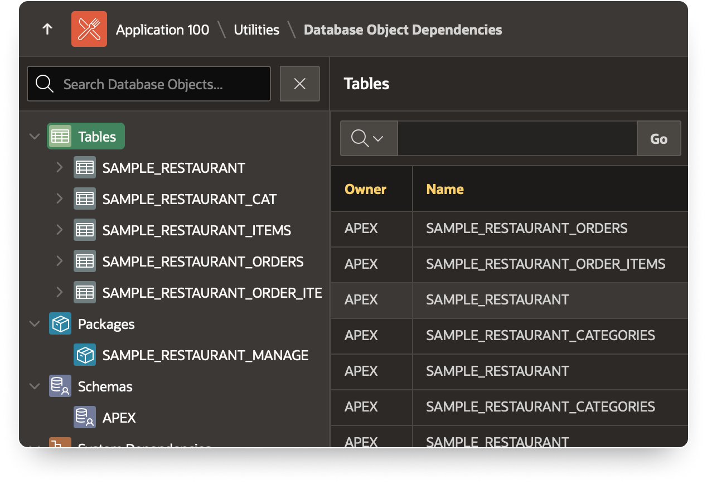Click the APEX schema icon

85,417
